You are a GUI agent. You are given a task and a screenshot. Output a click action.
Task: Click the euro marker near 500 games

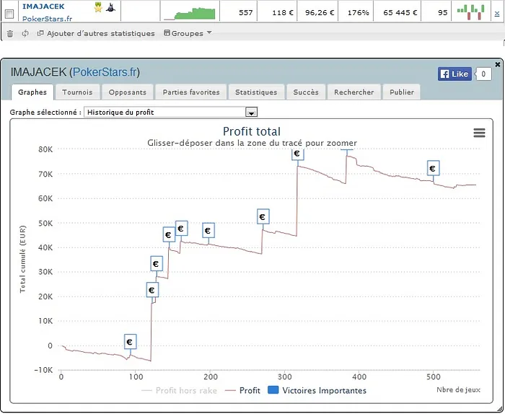click(433, 168)
